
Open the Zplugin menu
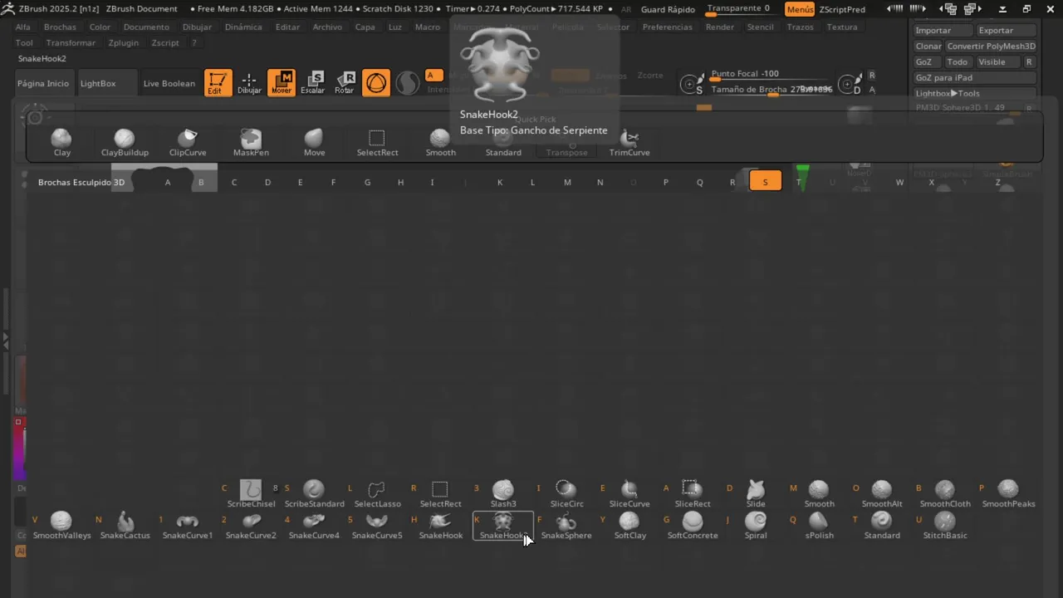point(124,42)
